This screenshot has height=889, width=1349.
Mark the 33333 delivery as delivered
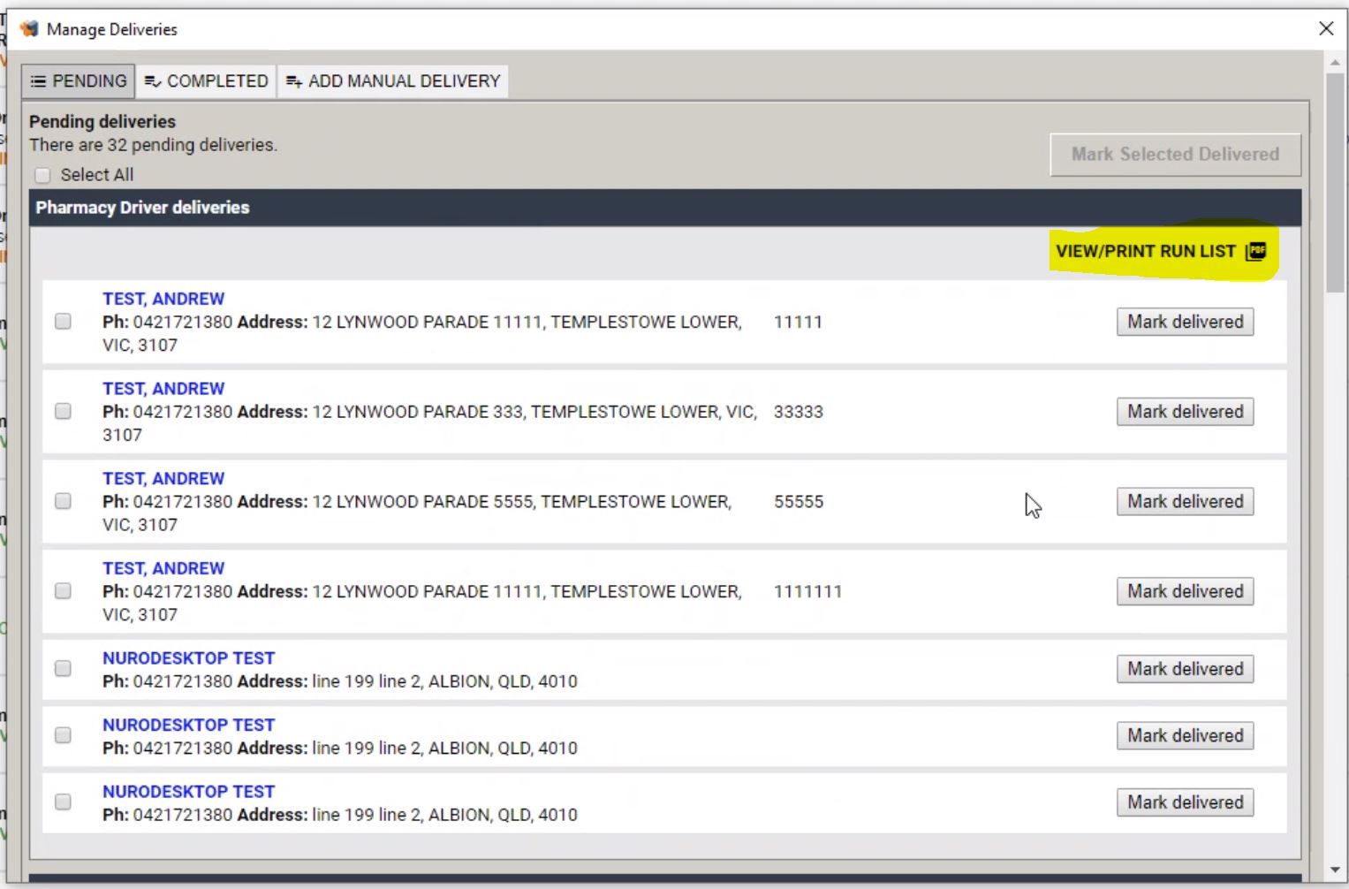[1185, 412]
